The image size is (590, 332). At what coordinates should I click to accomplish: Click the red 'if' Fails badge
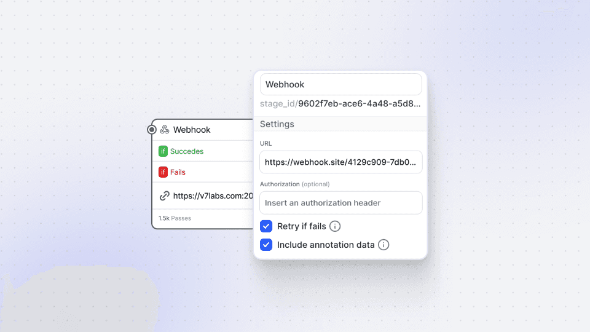[163, 172]
